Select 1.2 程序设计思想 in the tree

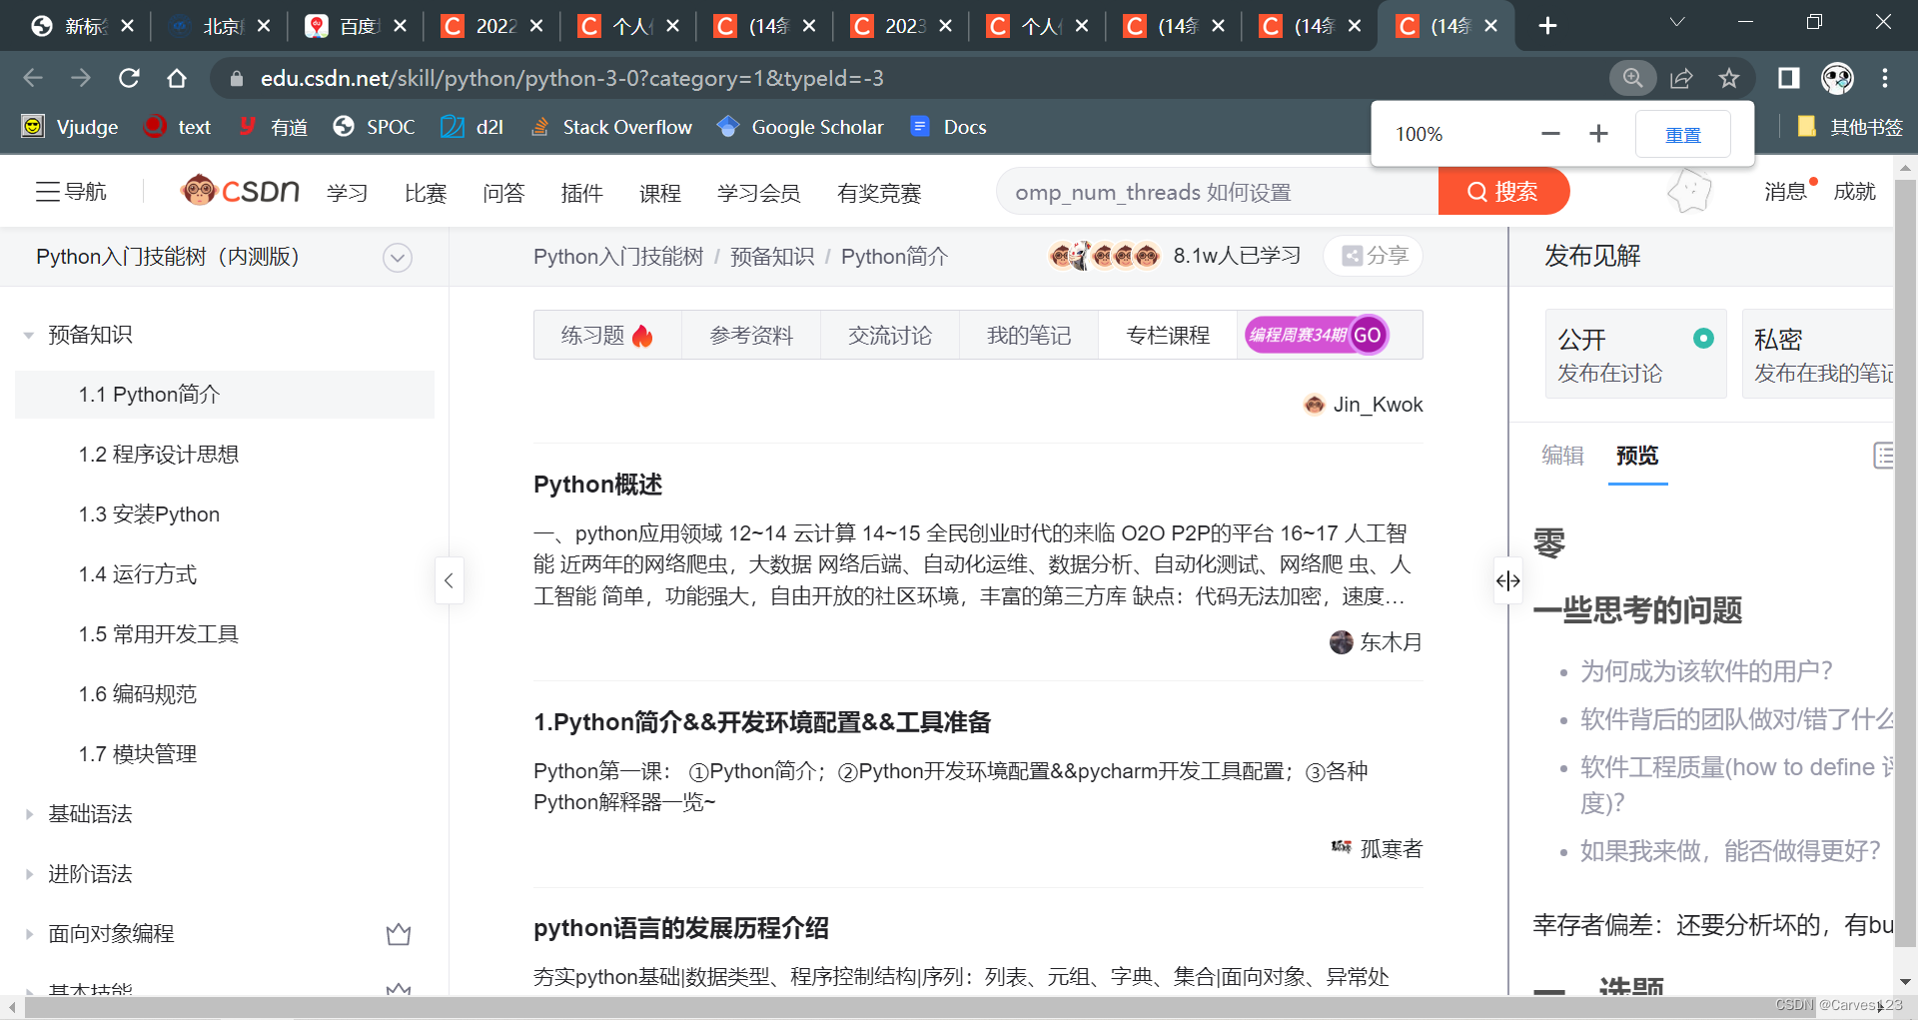(159, 455)
